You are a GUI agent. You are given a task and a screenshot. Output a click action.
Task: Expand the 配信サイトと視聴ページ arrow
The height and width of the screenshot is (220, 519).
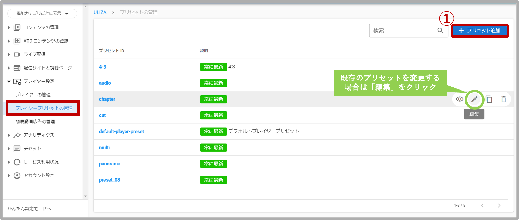coord(9,68)
